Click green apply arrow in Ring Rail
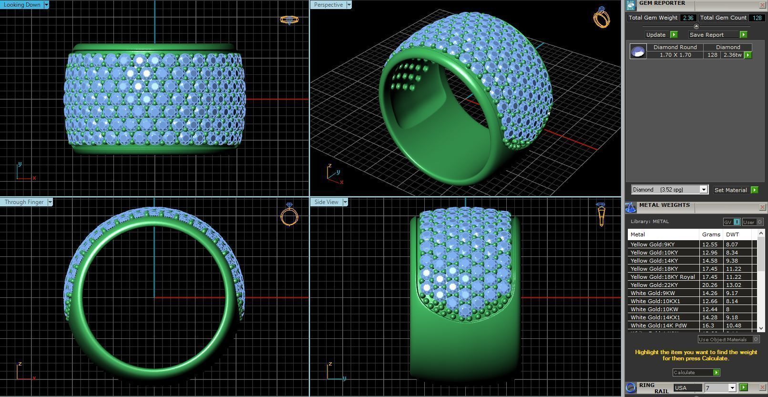768x397 pixels. pyautogui.click(x=744, y=387)
